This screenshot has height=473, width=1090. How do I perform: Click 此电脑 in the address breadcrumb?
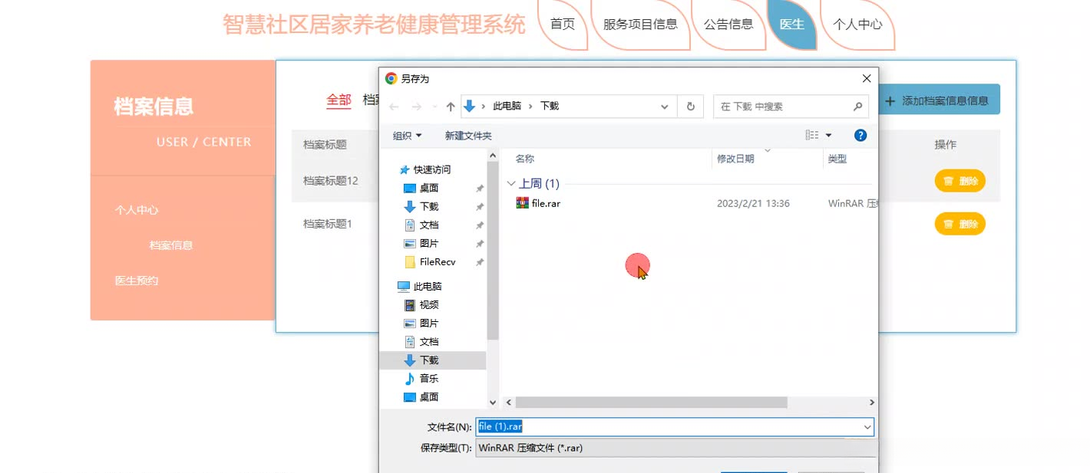click(507, 107)
